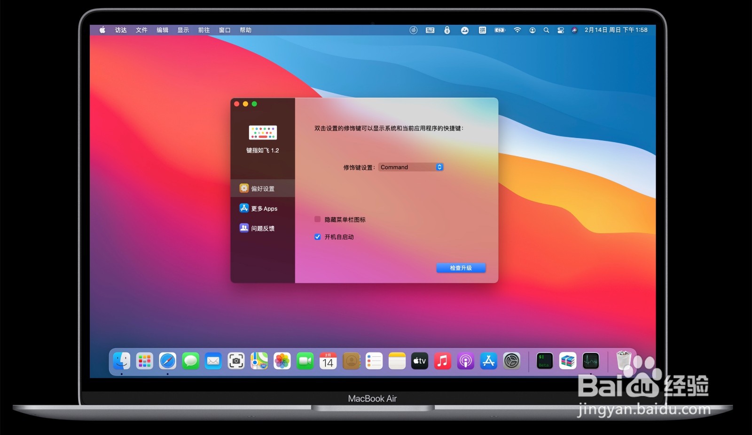This screenshot has width=752, height=435.
Task: Click the user account menu bar icon
Action: coord(532,30)
